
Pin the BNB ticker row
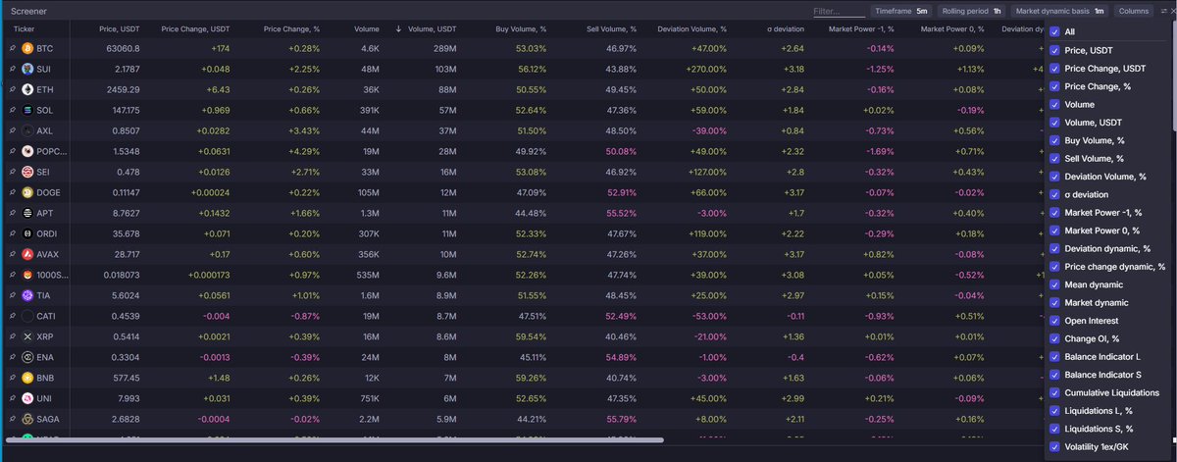point(12,378)
